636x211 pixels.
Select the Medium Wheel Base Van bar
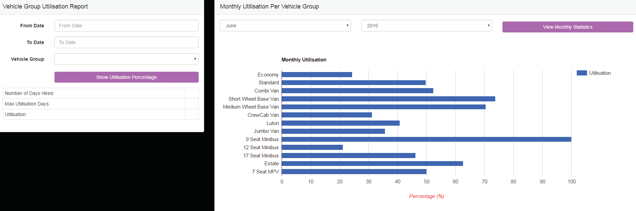point(383,107)
